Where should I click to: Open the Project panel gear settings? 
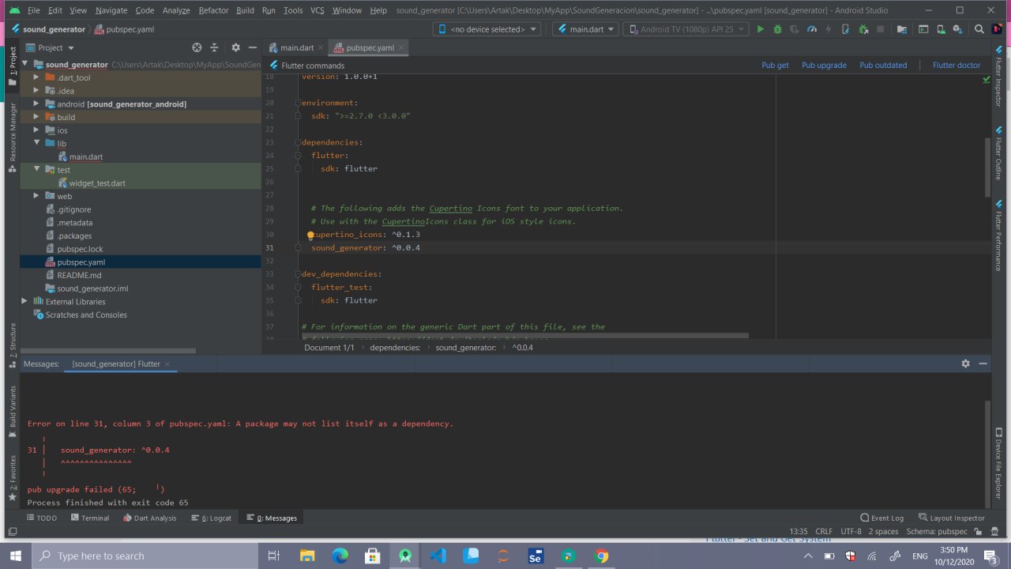tap(235, 47)
